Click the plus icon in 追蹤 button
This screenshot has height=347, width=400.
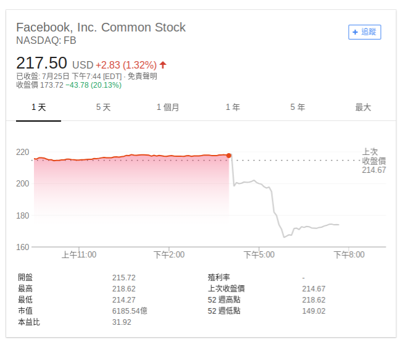[355, 32]
